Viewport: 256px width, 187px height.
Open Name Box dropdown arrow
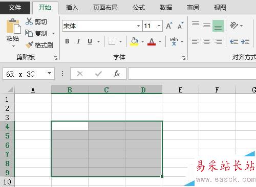click(x=49, y=73)
